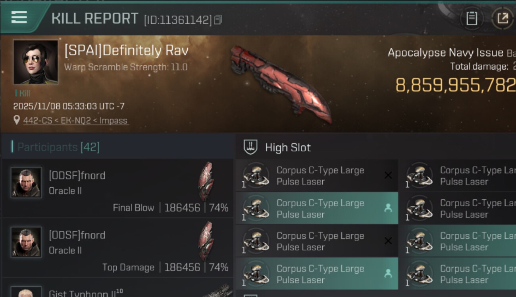Click the X on first Pulse Laser
This screenshot has width=516, height=297.
pos(388,175)
